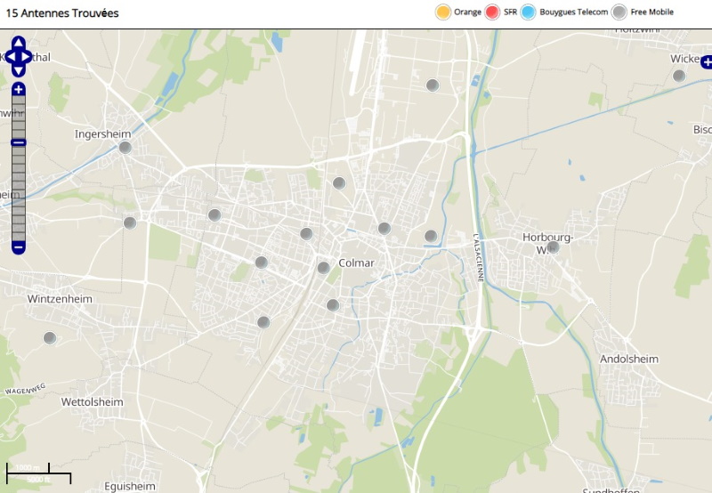
Task: Toggle the Free Mobile operator filter
Action: coord(619,12)
